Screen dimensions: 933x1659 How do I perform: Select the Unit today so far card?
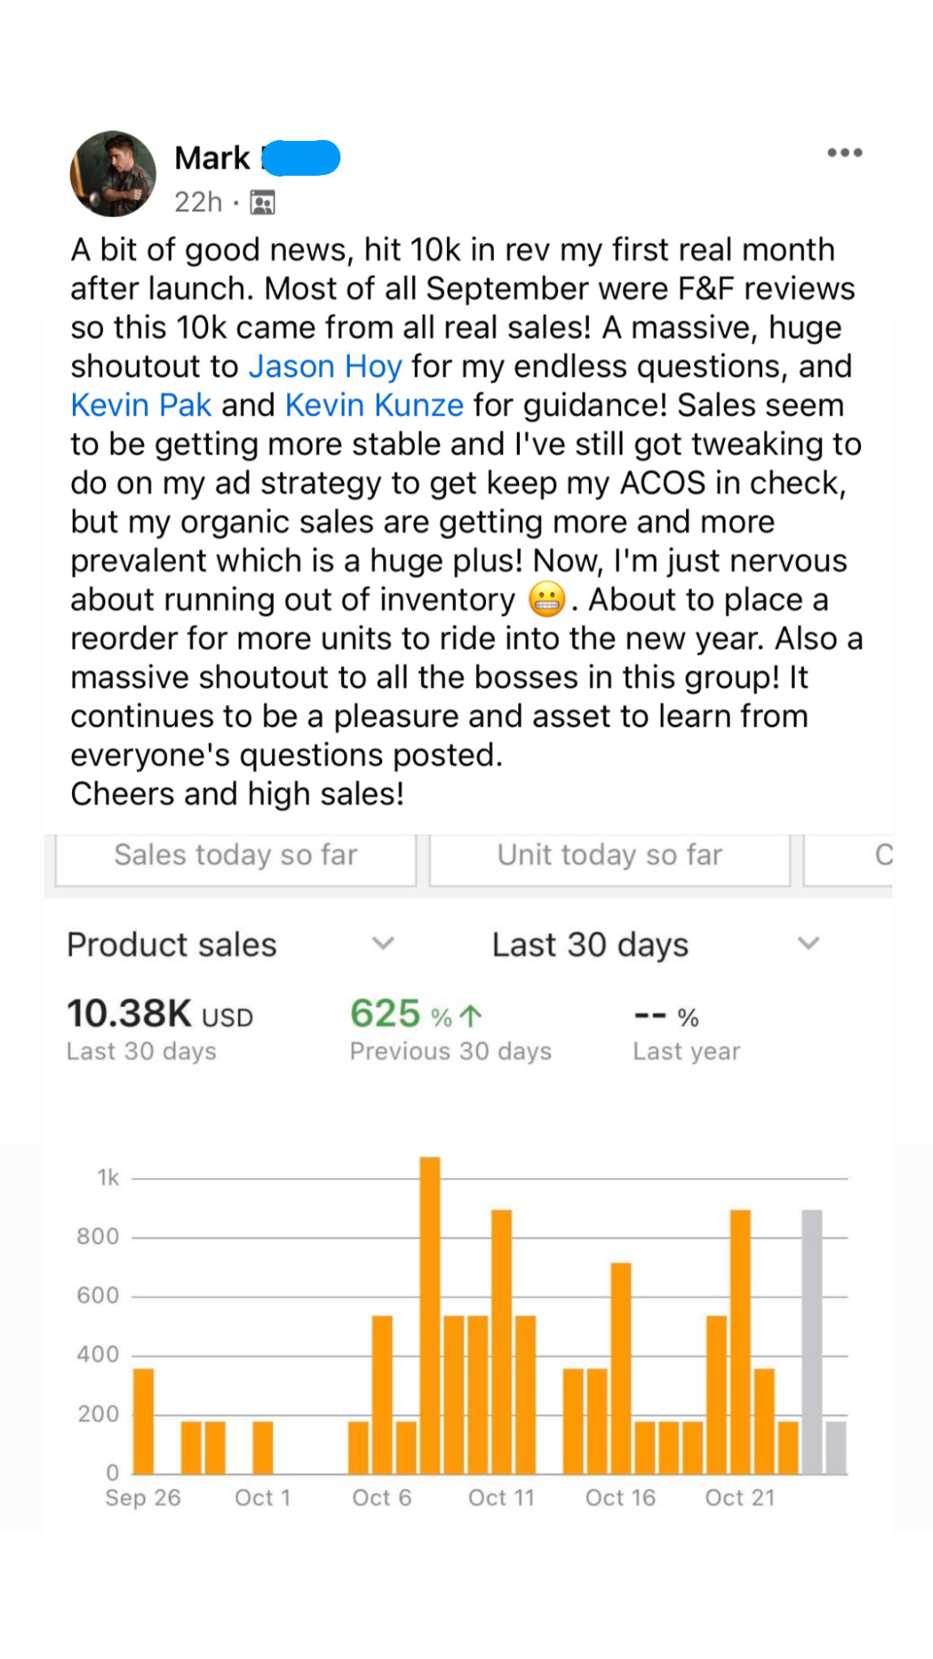coord(609,856)
